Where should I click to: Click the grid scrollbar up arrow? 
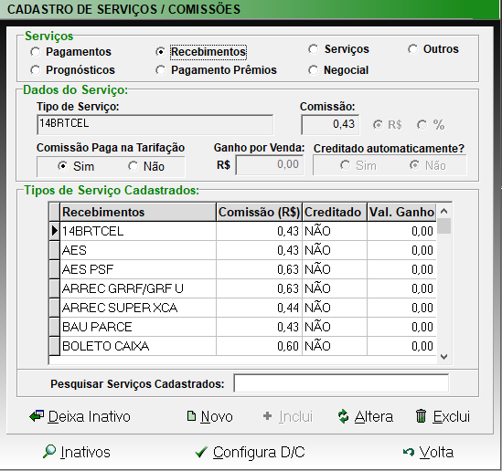(x=444, y=211)
